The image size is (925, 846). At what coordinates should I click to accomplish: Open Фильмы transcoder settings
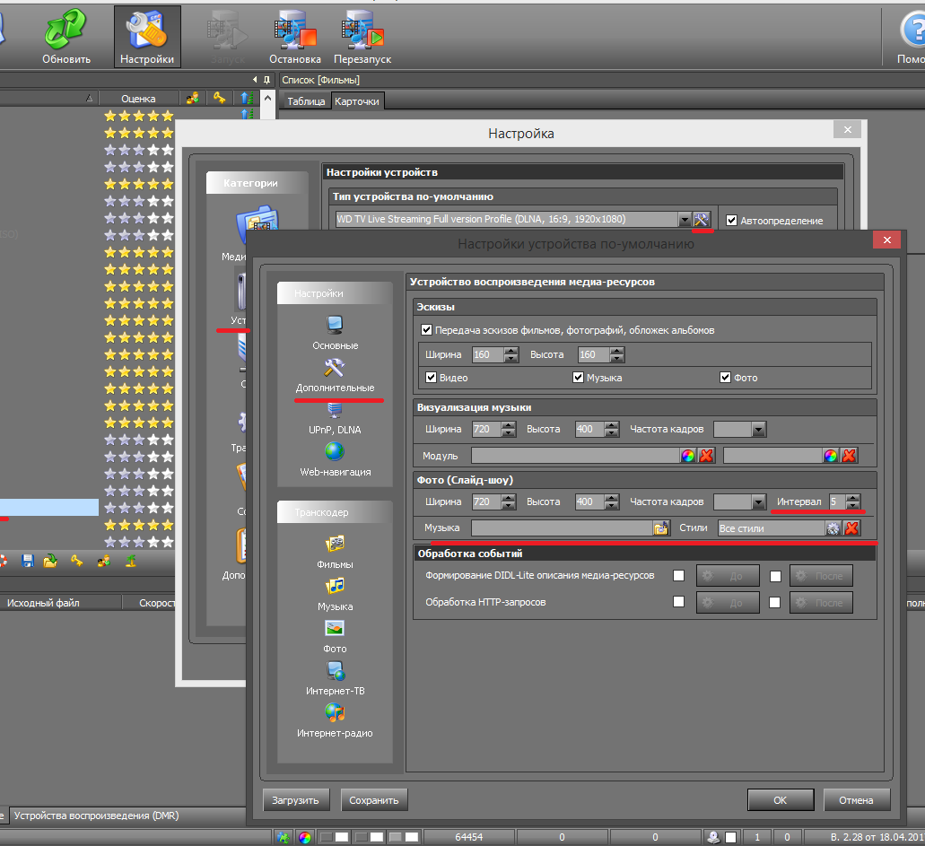335,551
